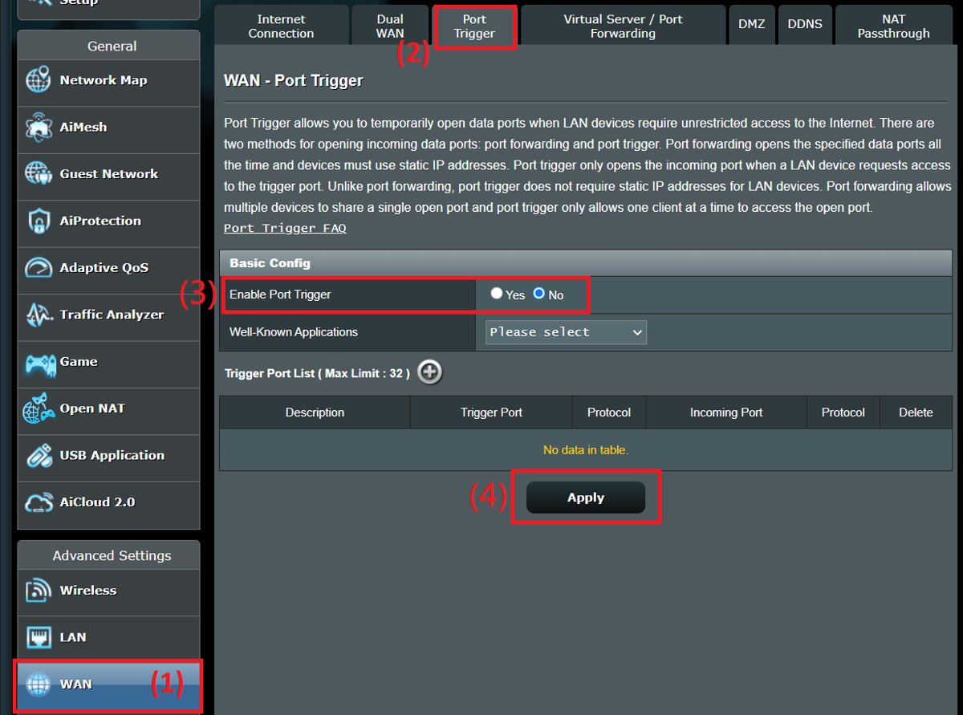This screenshot has width=963, height=715.
Task: Click the Wireless signal icon
Action: point(39,591)
